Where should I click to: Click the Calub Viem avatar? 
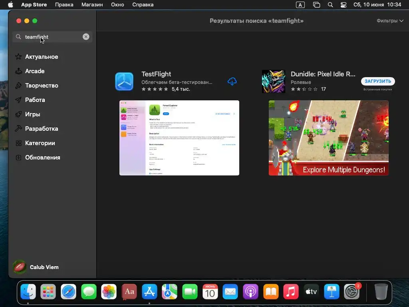[x=20, y=267]
